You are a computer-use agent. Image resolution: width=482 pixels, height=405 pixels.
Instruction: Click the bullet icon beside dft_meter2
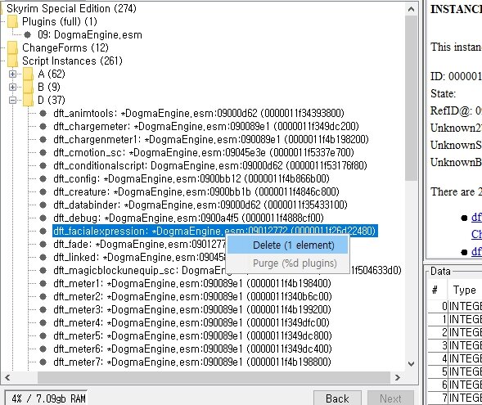[x=43, y=296]
